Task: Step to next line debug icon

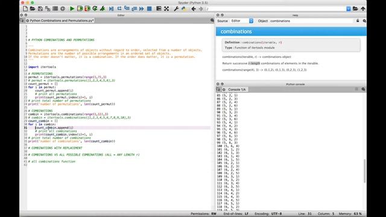Action: point(119,8)
